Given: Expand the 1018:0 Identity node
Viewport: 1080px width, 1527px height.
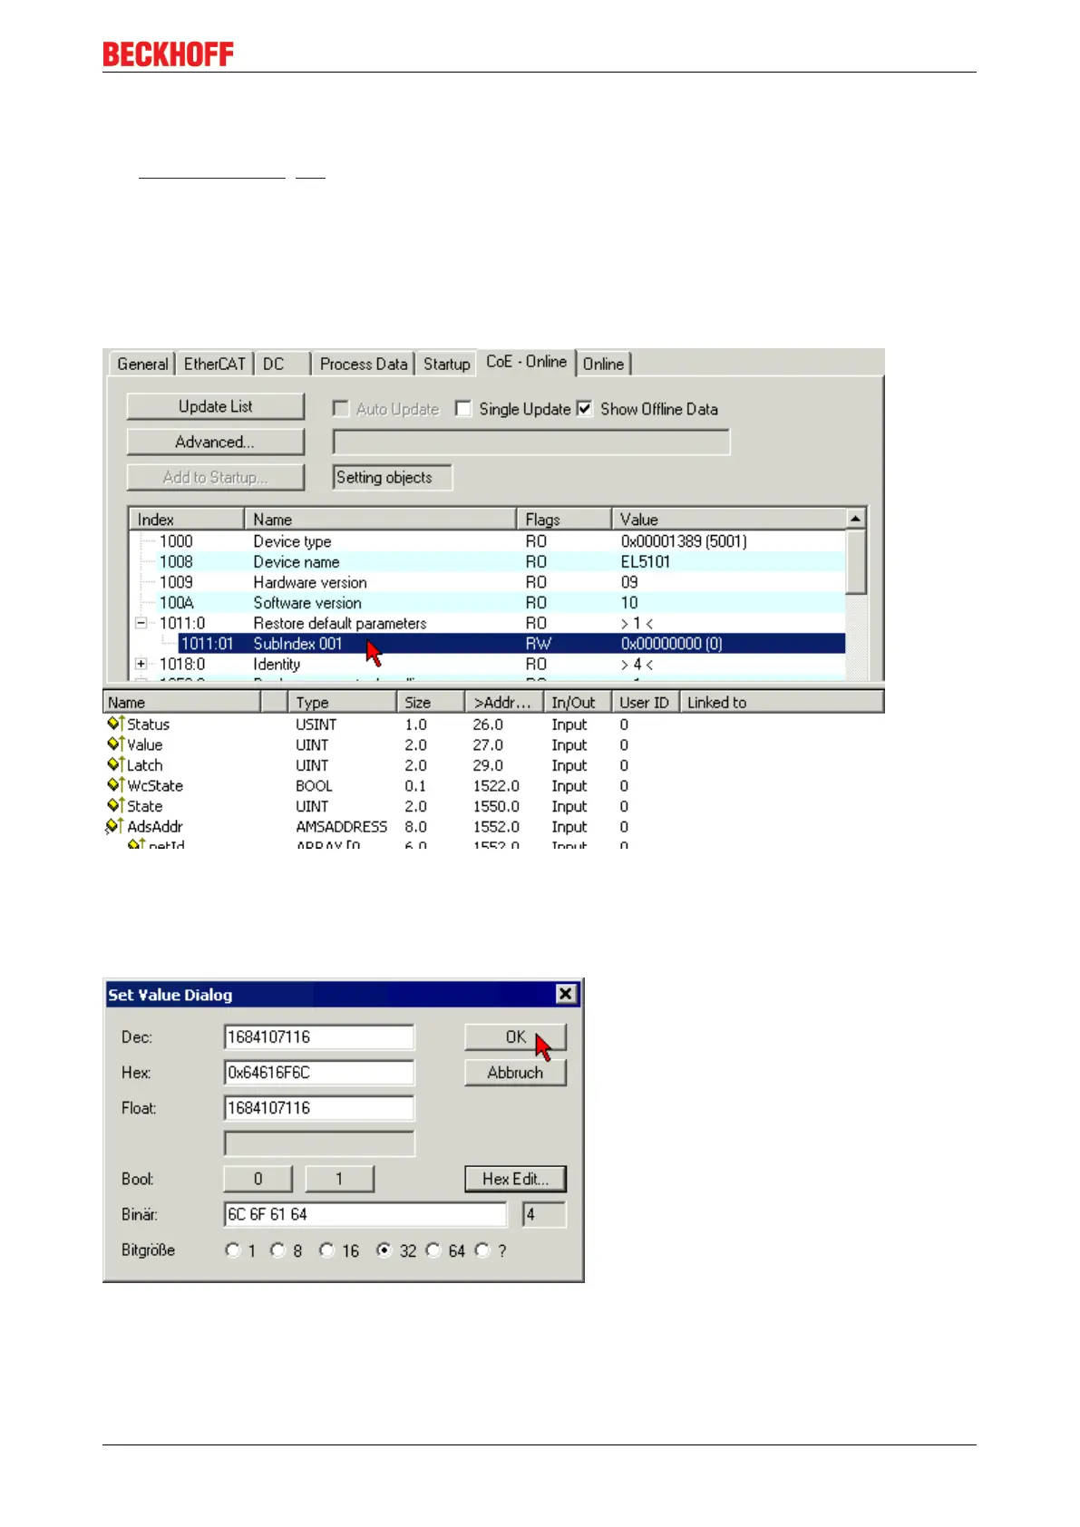Looking at the screenshot, I should pyautogui.click(x=141, y=664).
